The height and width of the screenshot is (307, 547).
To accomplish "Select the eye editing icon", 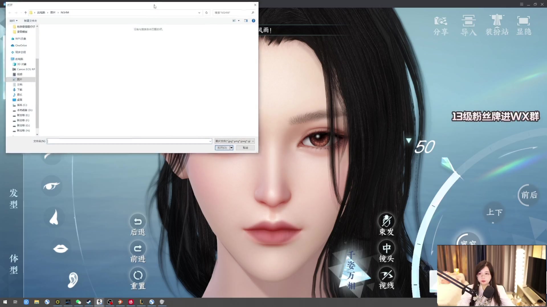I will [x=52, y=186].
